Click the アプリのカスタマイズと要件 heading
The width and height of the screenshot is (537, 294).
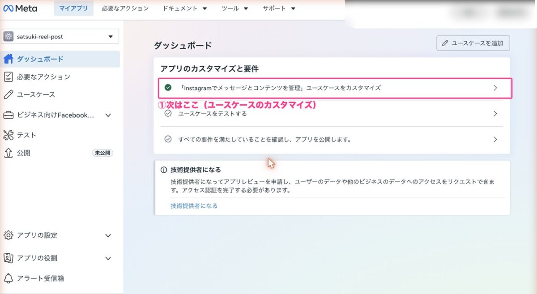click(209, 69)
